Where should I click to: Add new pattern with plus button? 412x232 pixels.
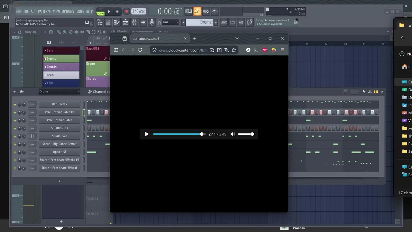[x=216, y=22]
